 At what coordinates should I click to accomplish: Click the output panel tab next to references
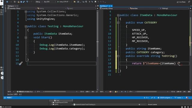point(20,94)
